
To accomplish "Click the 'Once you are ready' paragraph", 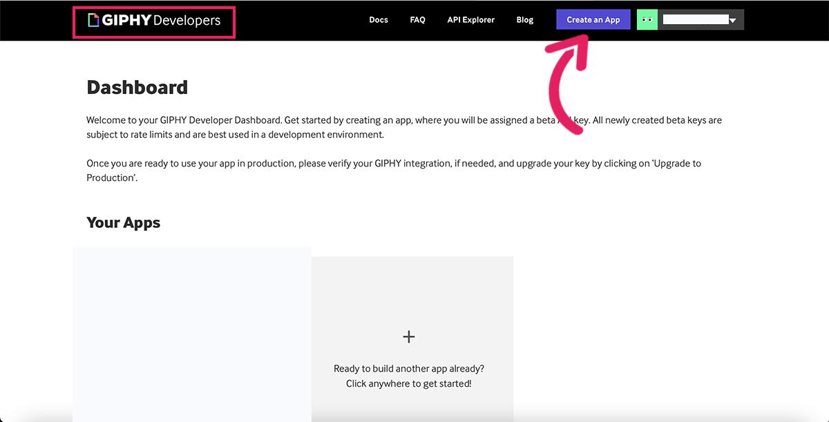I will tap(394, 171).
